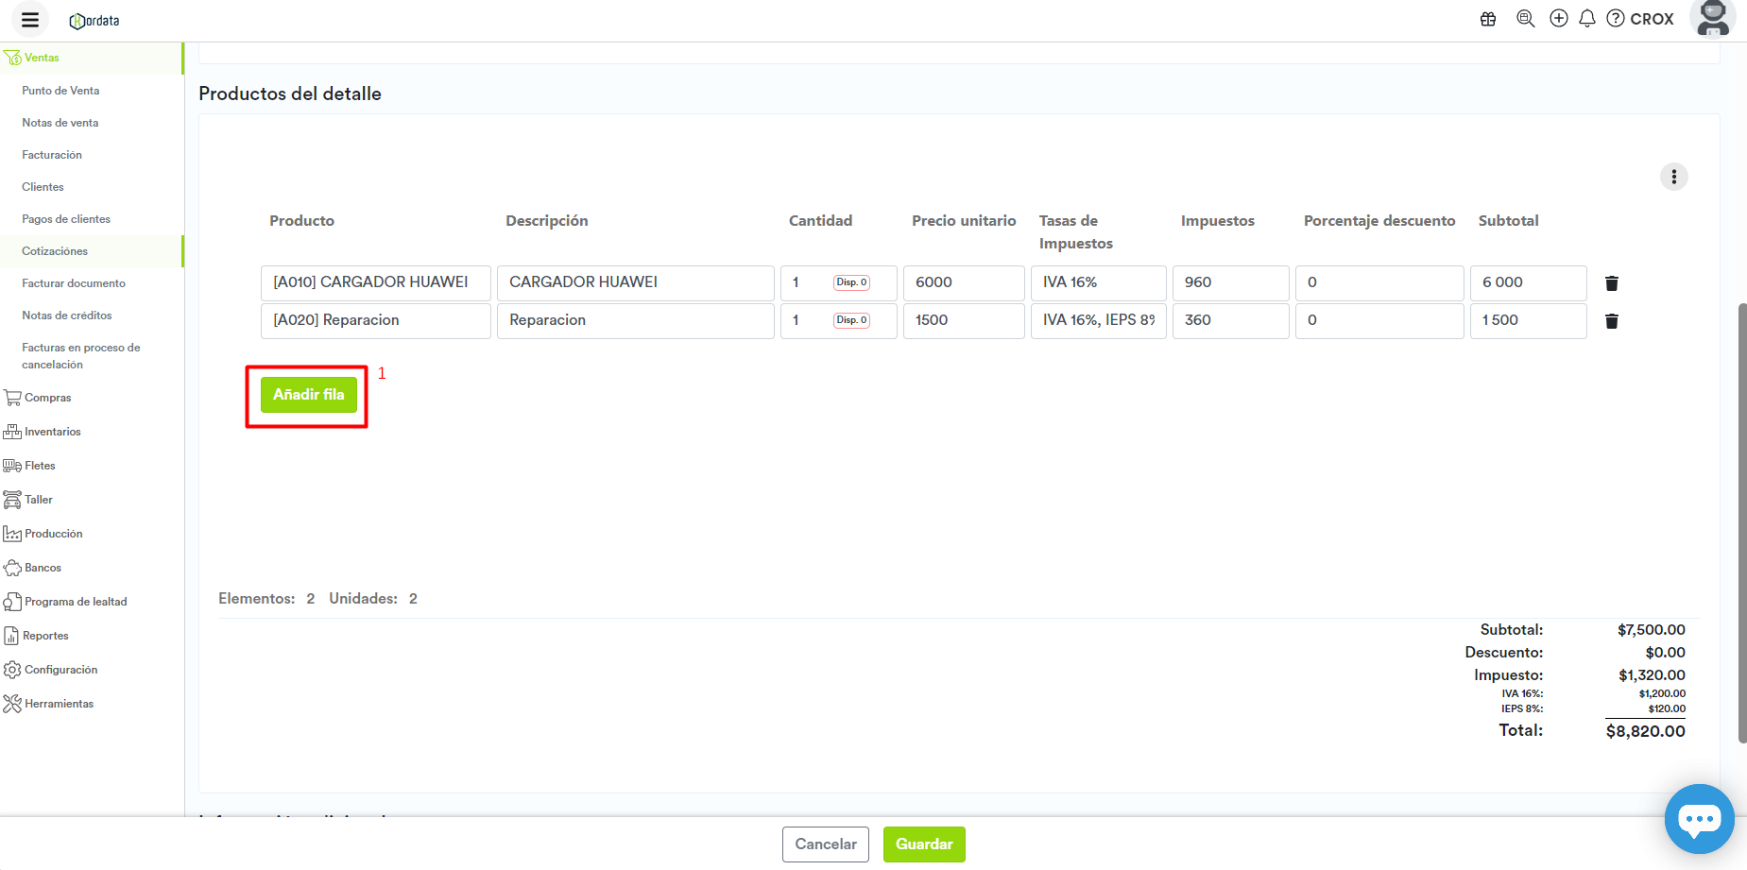1747x870 pixels.
Task: Click the plus circle quick-add icon
Action: tap(1559, 19)
